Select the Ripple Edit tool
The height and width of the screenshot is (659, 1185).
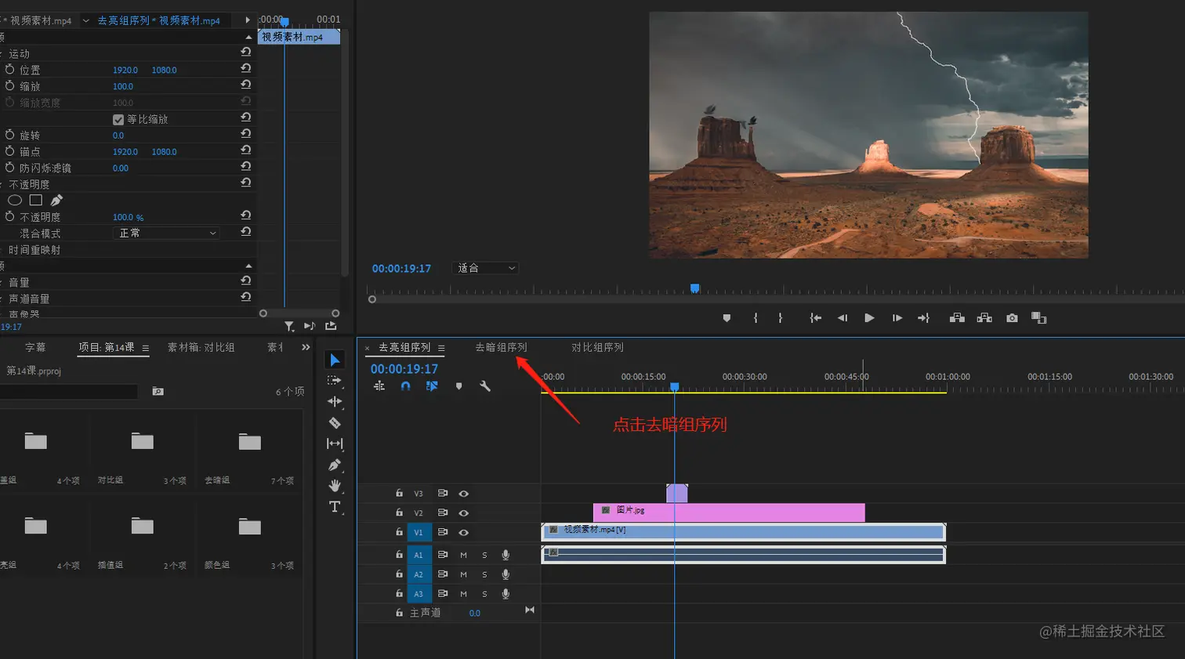click(335, 401)
